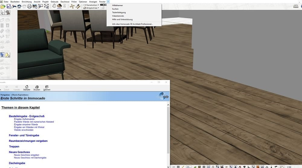Choose Hilfe und Unterstützung menu entry
Viewport: 302px width, 168px height.
(x=134, y=19)
